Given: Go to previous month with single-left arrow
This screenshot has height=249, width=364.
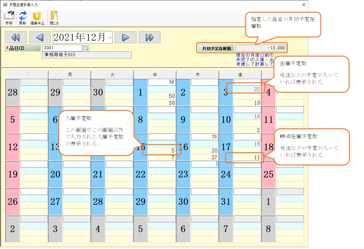Looking at the screenshot, I should click(40, 37).
